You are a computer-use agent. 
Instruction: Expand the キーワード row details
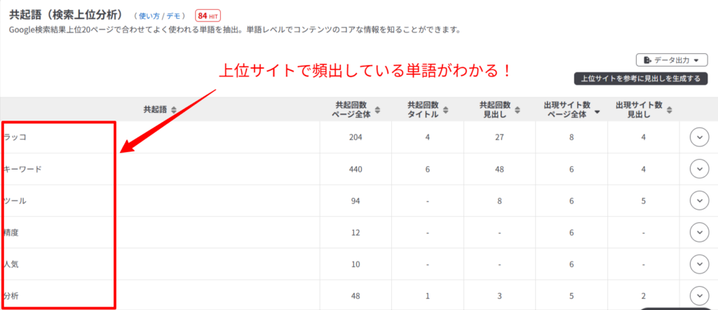[x=699, y=169]
